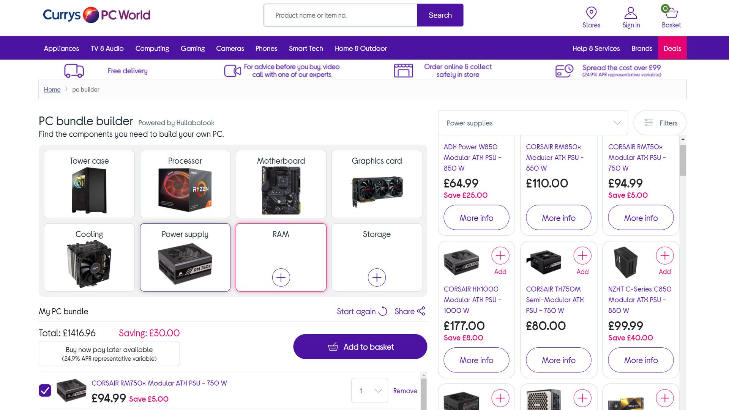Click the plus icon on the Storage tile
Viewport: 729px width, 410px height.
[x=376, y=278]
